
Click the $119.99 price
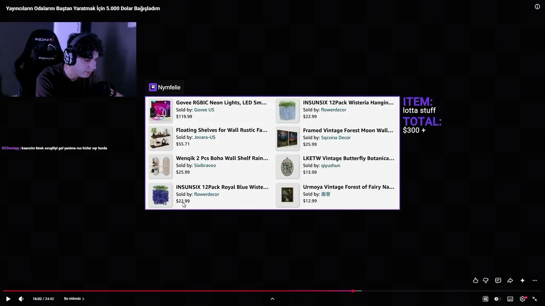pyautogui.click(x=184, y=116)
